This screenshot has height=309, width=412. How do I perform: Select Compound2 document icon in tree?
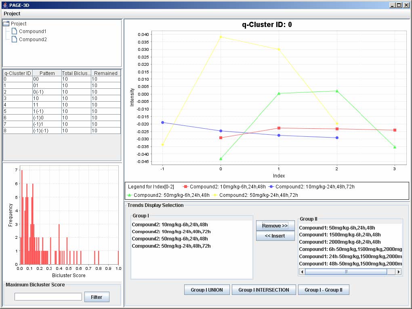pyautogui.click(x=15, y=39)
